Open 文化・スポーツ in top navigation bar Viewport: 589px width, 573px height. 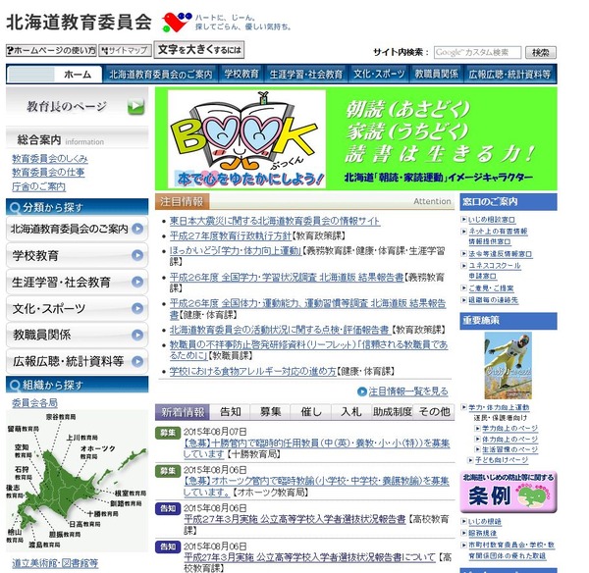(379, 74)
